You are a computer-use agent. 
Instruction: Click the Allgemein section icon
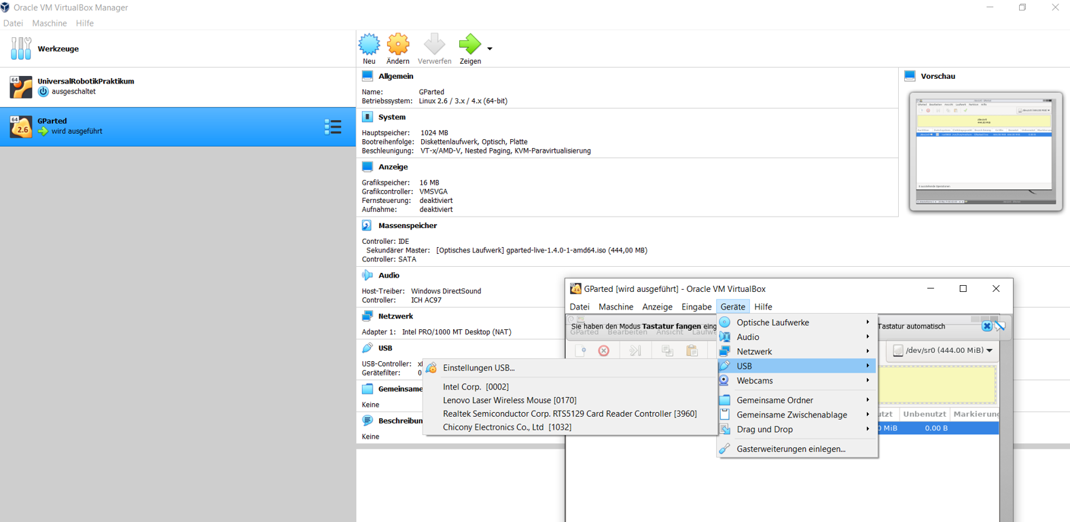[368, 76]
